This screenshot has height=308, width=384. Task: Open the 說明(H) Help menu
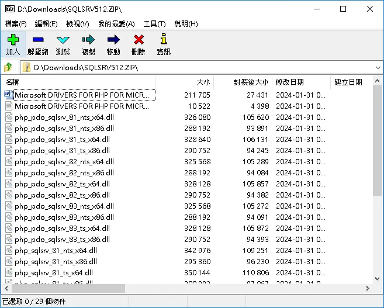[x=186, y=24]
